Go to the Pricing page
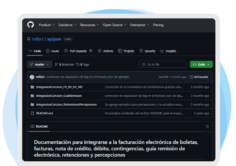The height and width of the screenshot is (166, 236). pyautogui.click(x=158, y=25)
